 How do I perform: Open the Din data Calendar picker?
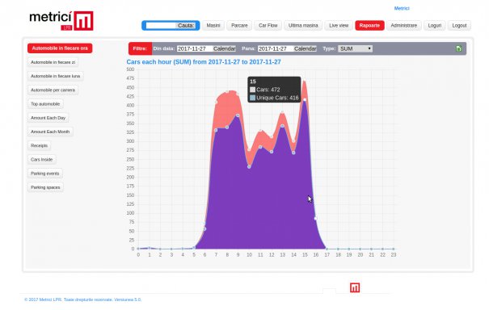click(x=224, y=48)
